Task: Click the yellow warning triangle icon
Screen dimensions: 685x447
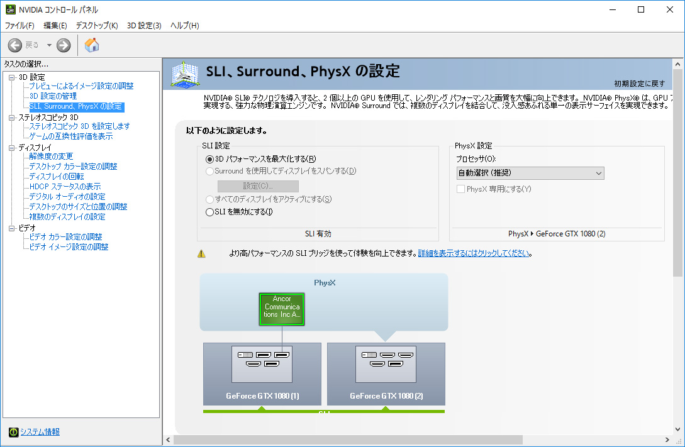Action: pos(201,253)
